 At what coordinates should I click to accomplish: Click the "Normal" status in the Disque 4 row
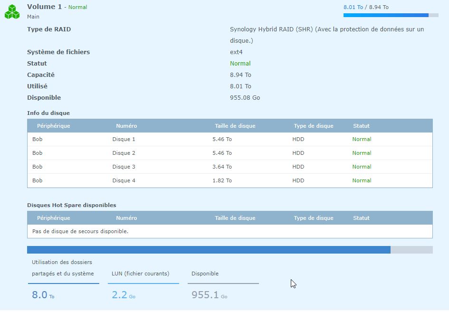(362, 180)
